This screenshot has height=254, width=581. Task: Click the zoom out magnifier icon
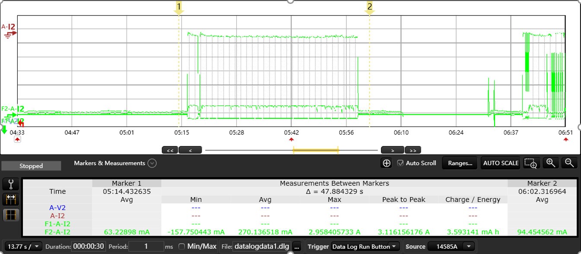[569, 163]
